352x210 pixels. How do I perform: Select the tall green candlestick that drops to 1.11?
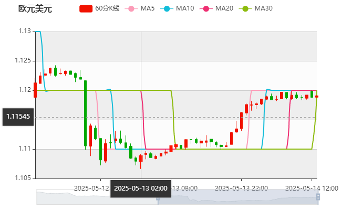point(85,113)
